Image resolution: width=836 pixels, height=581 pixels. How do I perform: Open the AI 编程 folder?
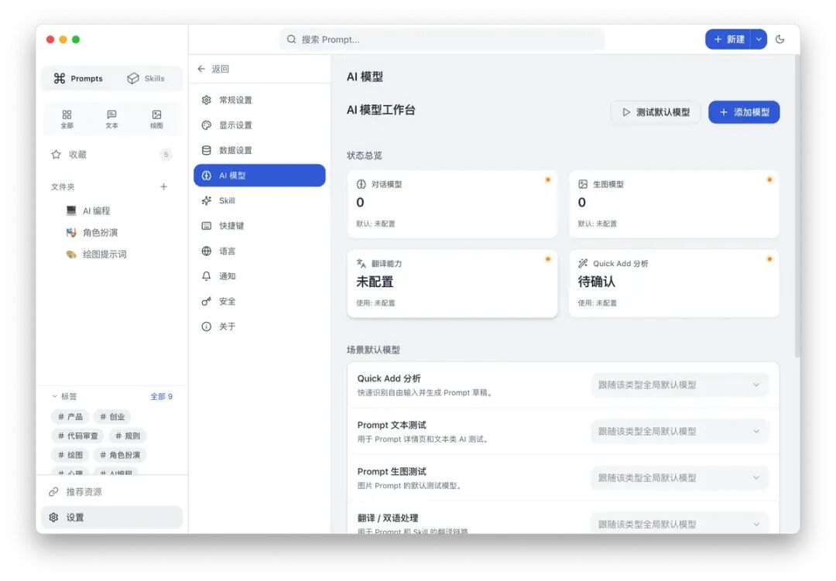111,211
